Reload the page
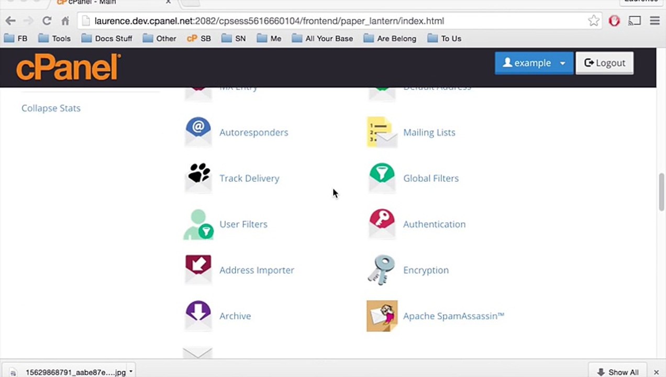The image size is (666, 377). click(x=47, y=21)
